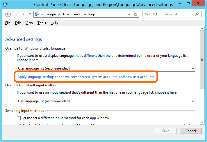Viewport: 207px width, 142px height.
Task: Click the magnifier search icon
Action: click(197, 14)
